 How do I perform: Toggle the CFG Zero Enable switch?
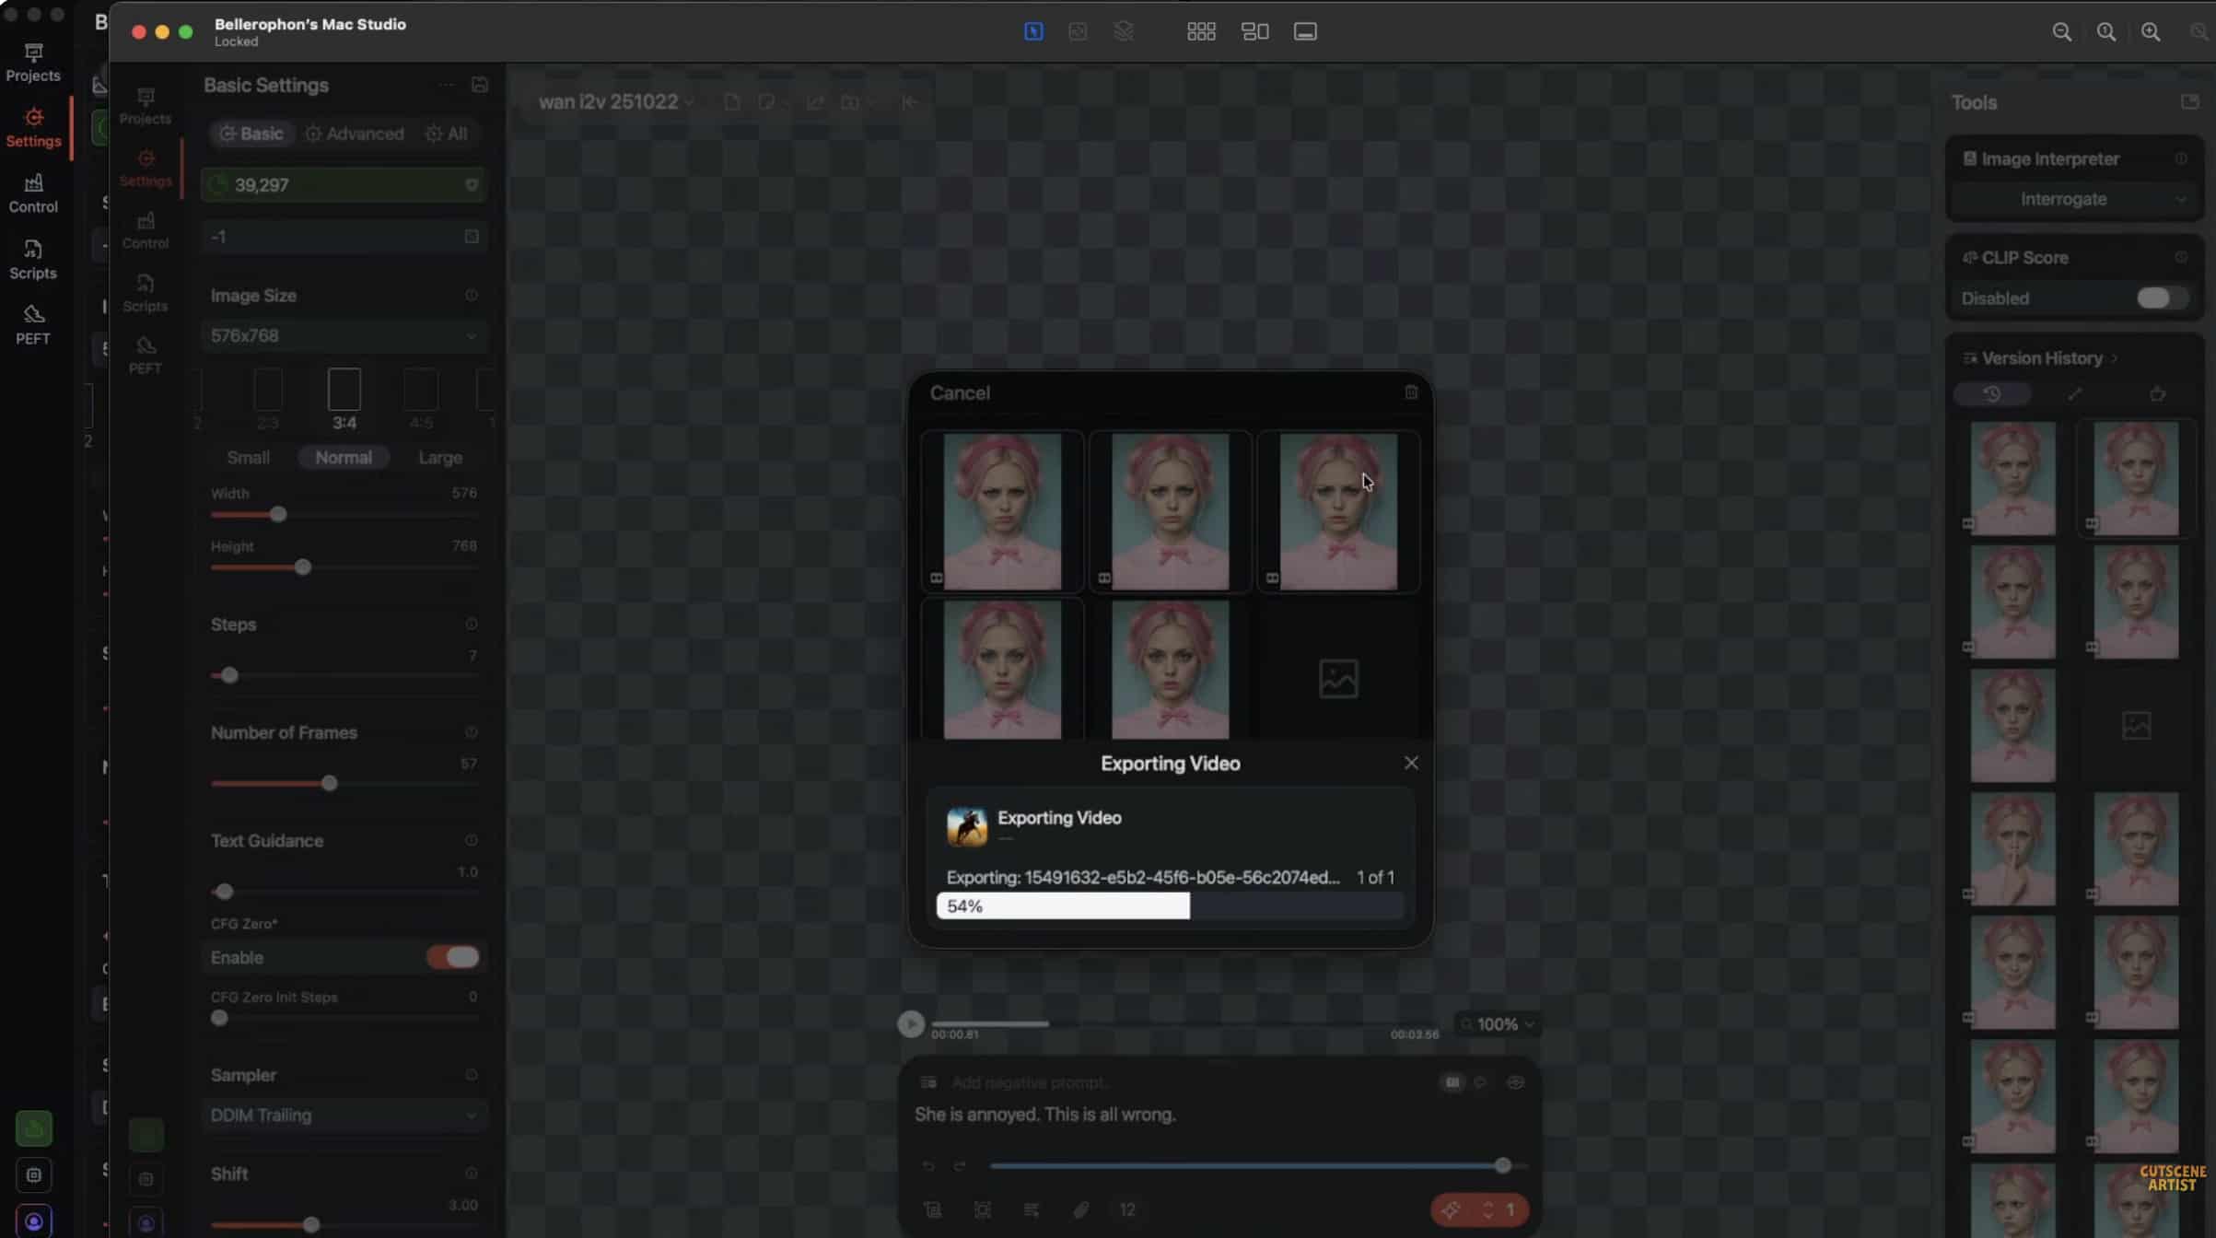tap(452, 958)
